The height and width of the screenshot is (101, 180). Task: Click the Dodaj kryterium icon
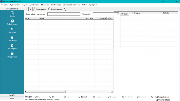12,21
